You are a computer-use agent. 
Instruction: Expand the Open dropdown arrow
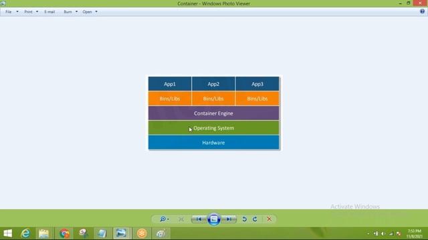pyautogui.click(x=96, y=12)
